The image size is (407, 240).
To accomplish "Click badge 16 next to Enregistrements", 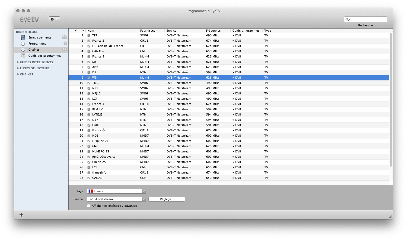I will tap(64, 37).
